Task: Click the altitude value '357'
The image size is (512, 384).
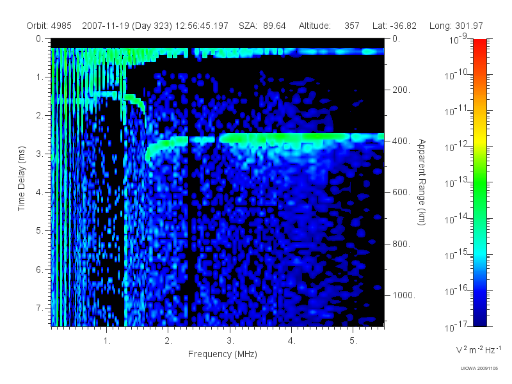Action: [x=351, y=26]
